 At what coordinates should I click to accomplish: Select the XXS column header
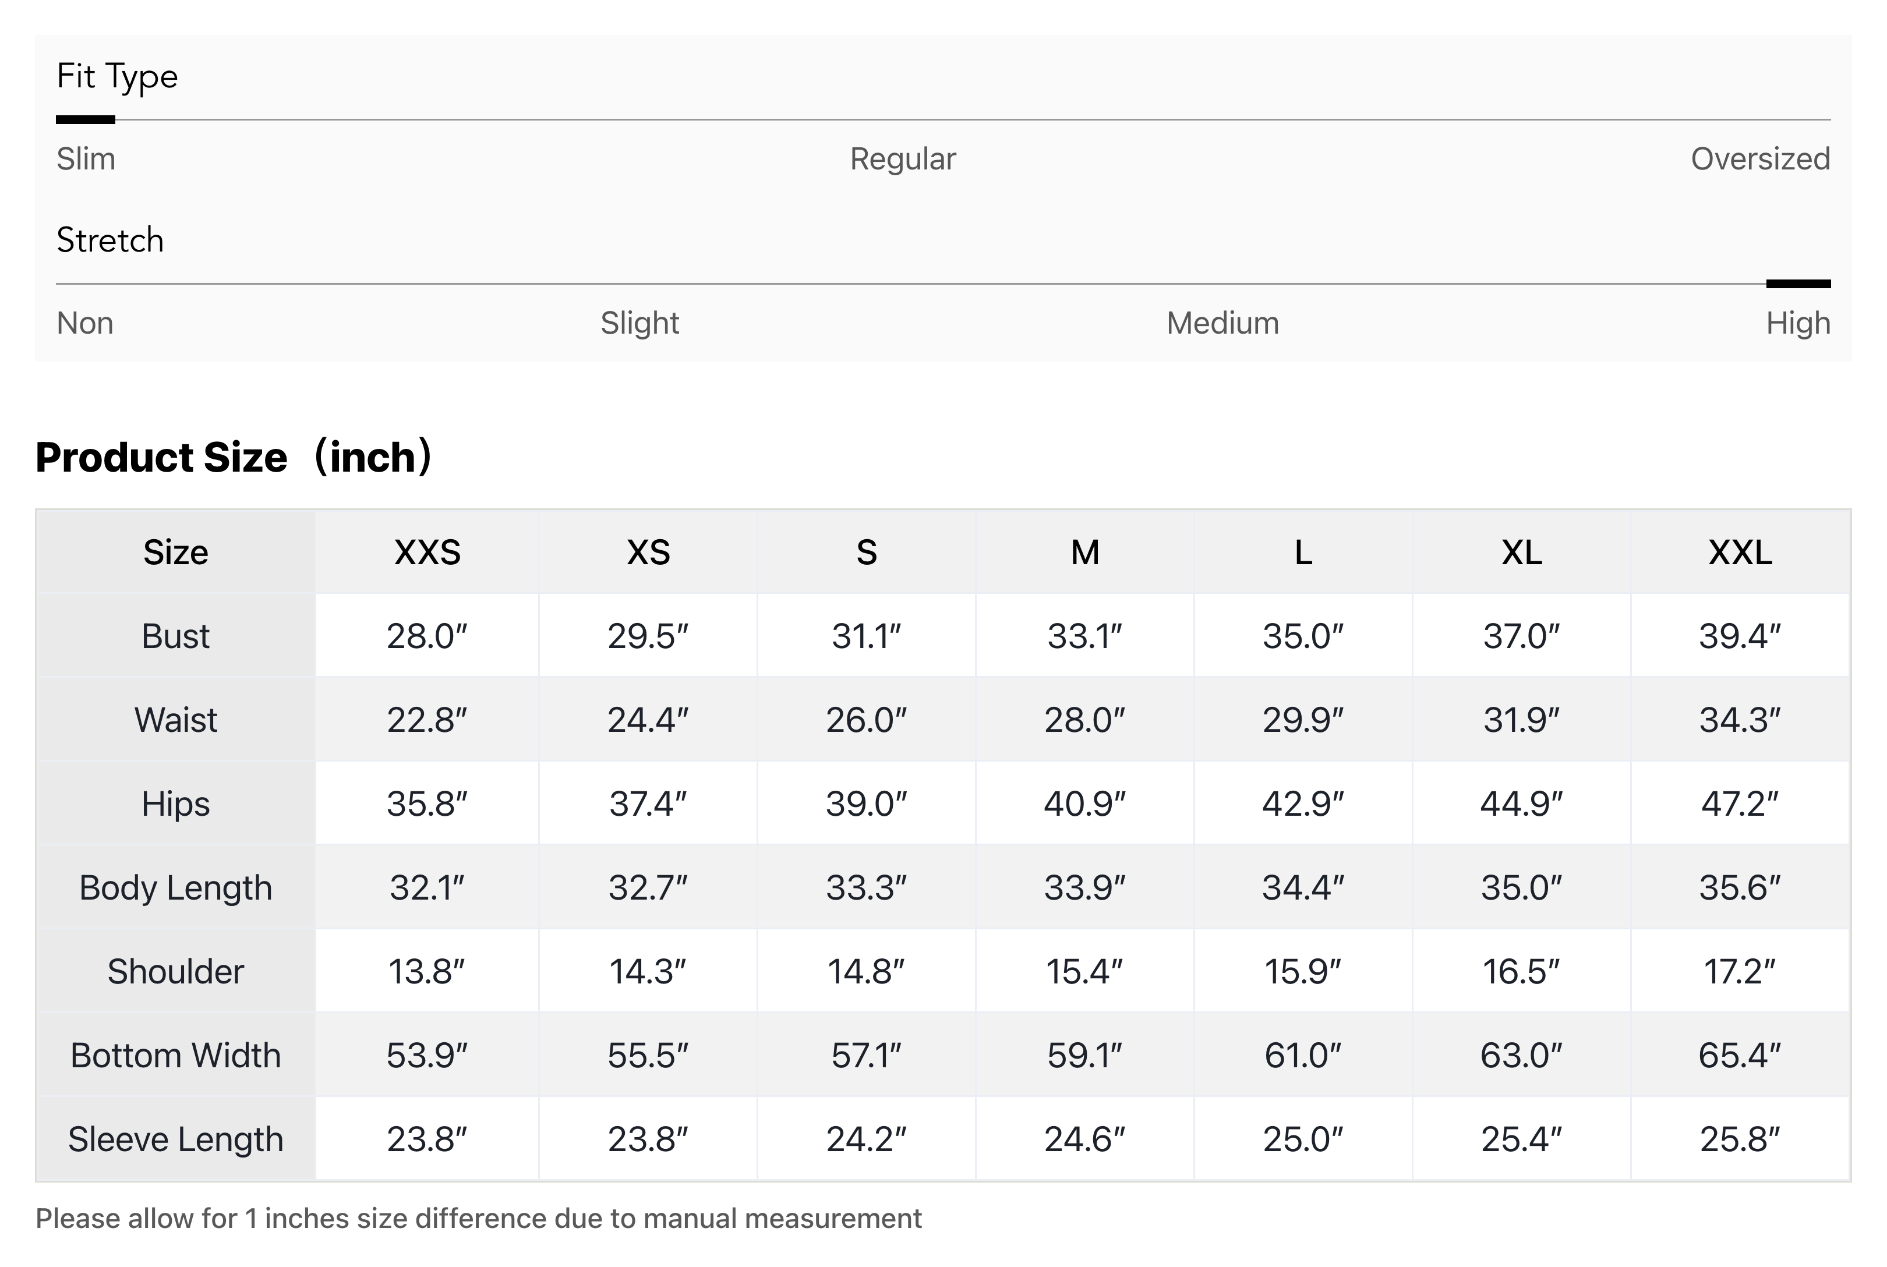[427, 553]
